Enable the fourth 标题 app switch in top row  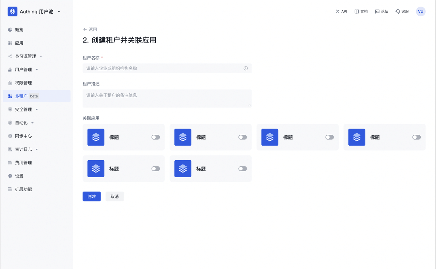pos(416,137)
